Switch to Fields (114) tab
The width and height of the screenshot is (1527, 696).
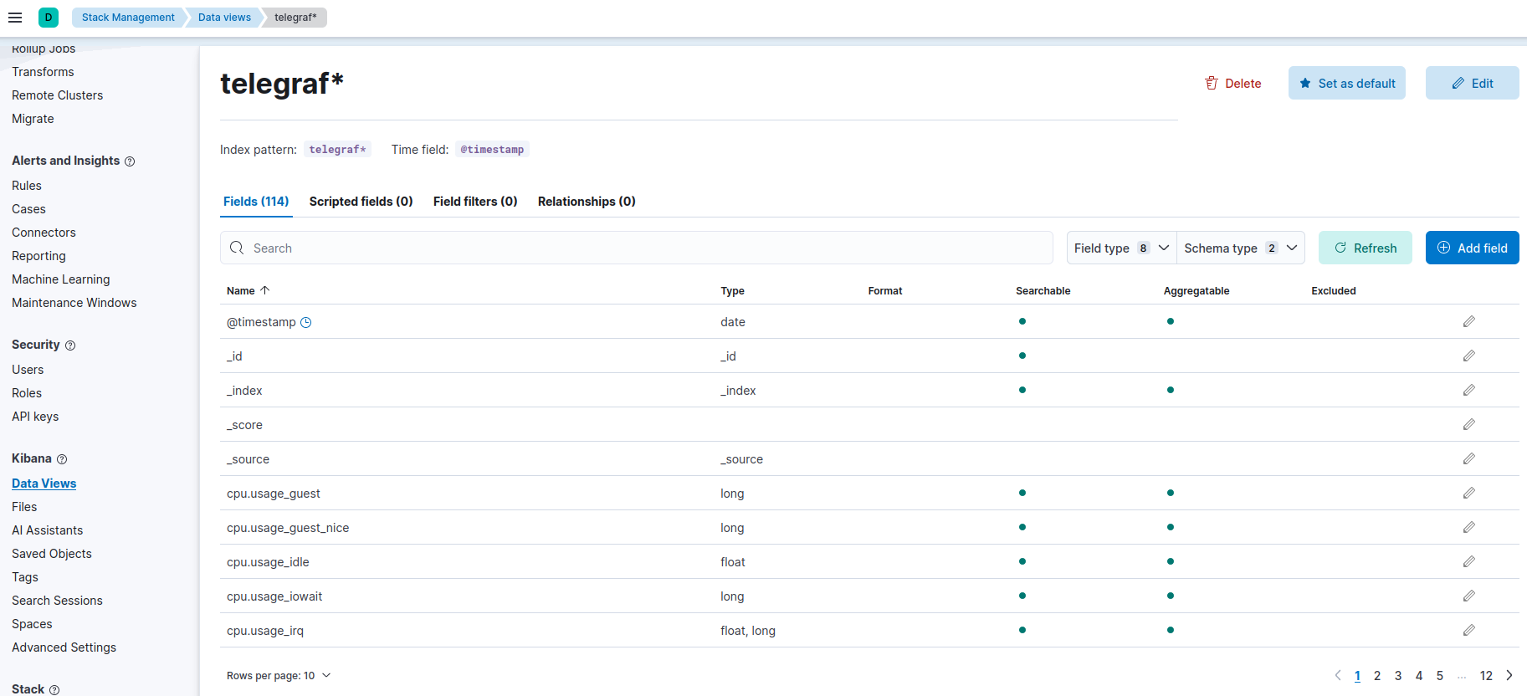[256, 202]
